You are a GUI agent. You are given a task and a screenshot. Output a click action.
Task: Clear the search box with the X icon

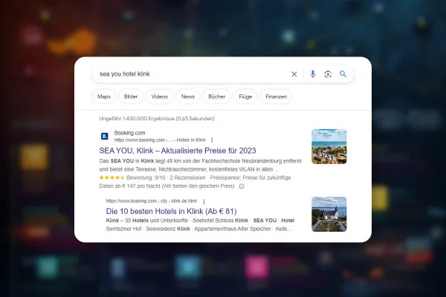(x=294, y=74)
